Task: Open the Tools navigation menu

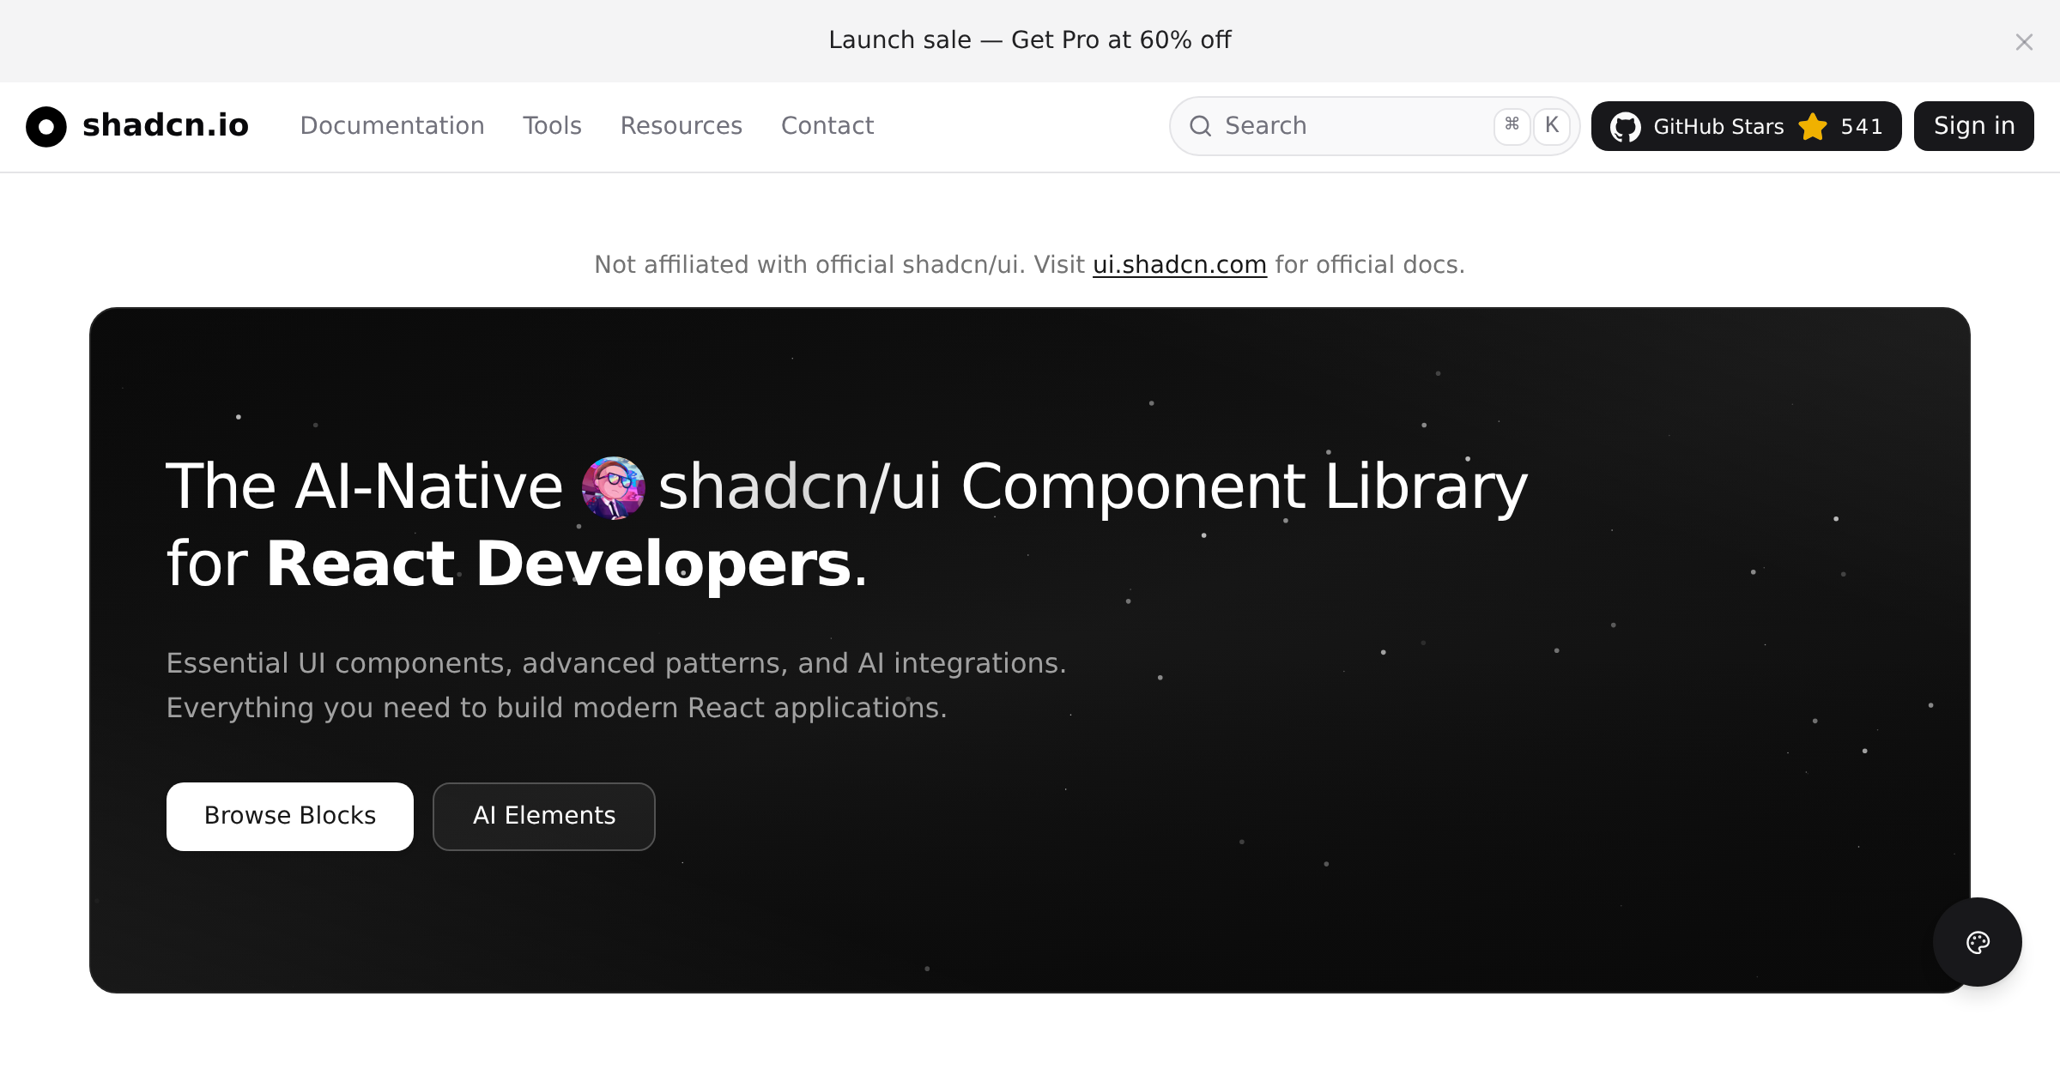Action: 552,126
